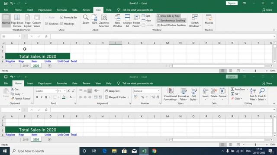
Task: Switch to Page Layout view in top status bar
Action: tap(231, 71)
